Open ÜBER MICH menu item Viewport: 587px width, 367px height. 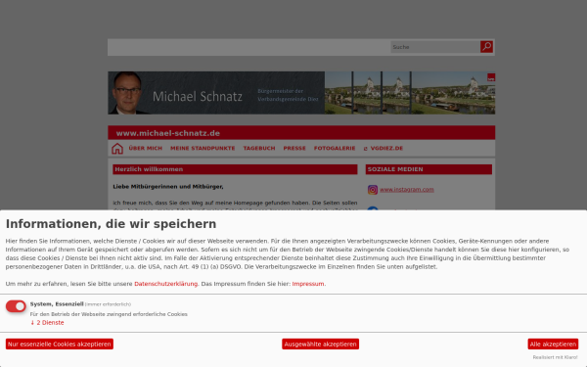click(146, 149)
